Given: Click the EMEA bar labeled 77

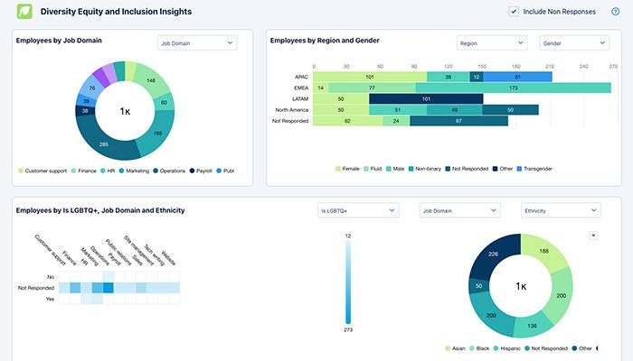Looking at the screenshot, I should point(372,88).
